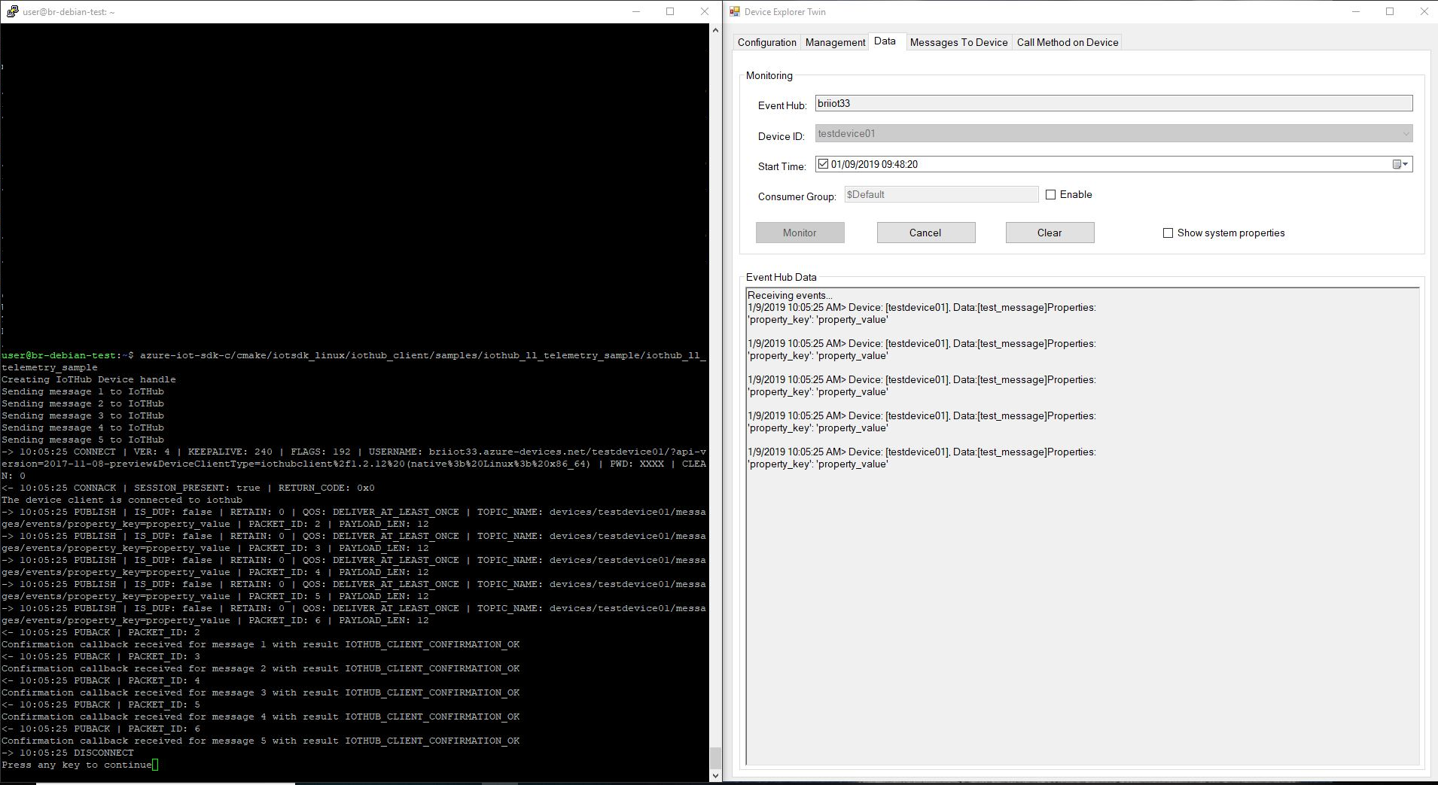Click the Monitor button
Image resolution: width=1438 pixels, height=785 pixels.
coord(800,233)
